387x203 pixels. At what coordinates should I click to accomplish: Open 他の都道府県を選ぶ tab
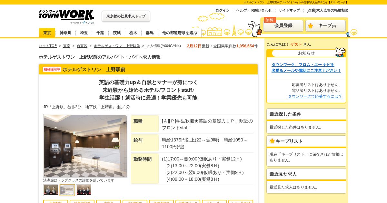coord(180,33)
